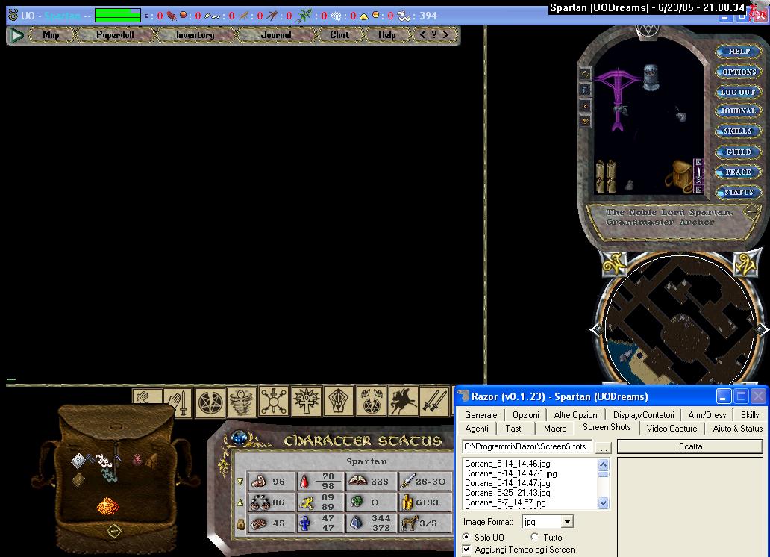Click the LOG OUT button on the paperdoll
770x557 pixels.
coord(738,92)
